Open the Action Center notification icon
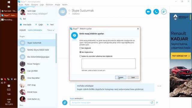 9,86
